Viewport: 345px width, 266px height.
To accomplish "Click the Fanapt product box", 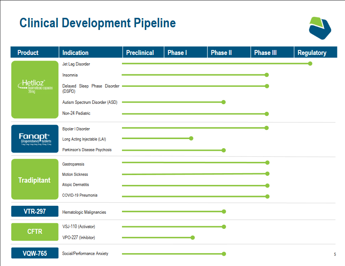I will [x=35, y=139].
